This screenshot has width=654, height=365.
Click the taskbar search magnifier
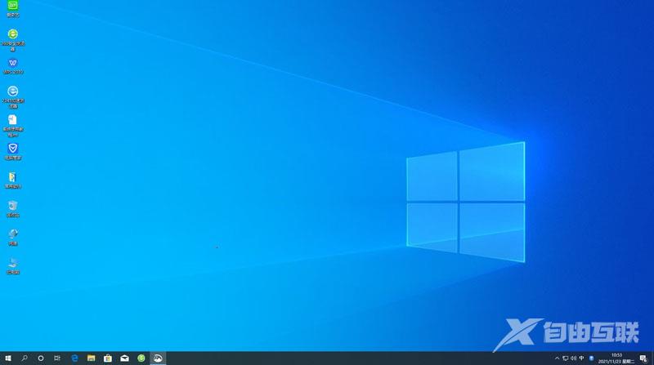coord(25,358)
